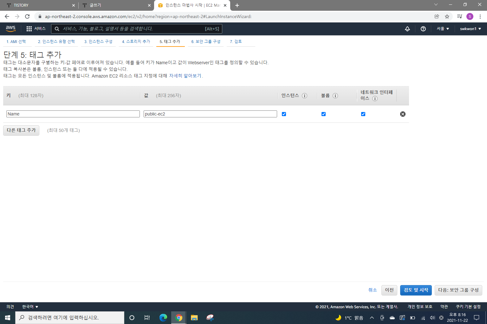Open the swkwon1 account dropdown
Screen dimensions: 487x324
click(x=471, y=29)
